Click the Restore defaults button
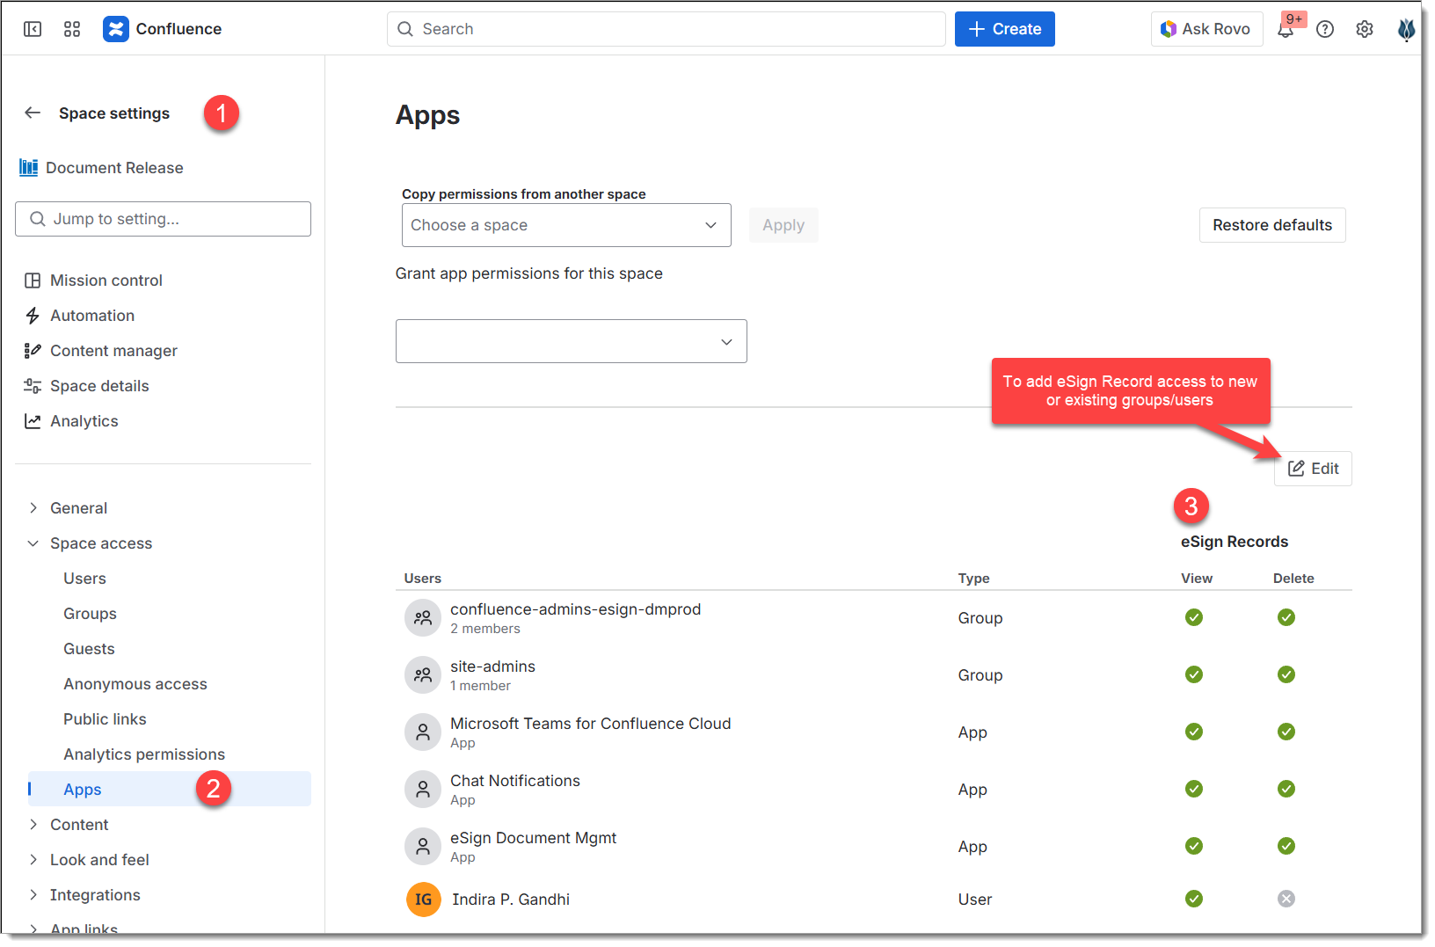Image resolution: width=1435 pixels, height=947 pixels. (1271, 225)
